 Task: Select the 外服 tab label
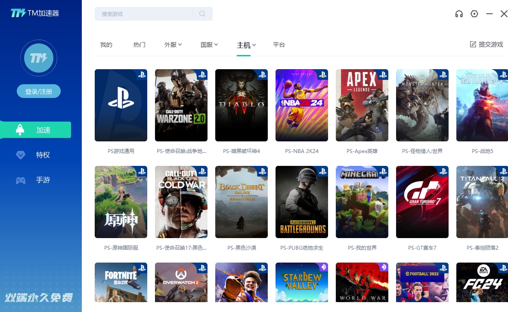click(170, 45)
